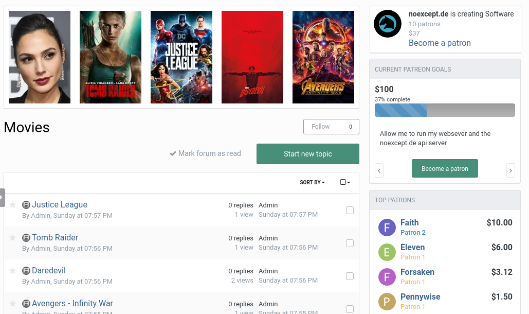Open the Tomb Raider topic
This screenshot has height=314, width=529.
tap(55, 238)
